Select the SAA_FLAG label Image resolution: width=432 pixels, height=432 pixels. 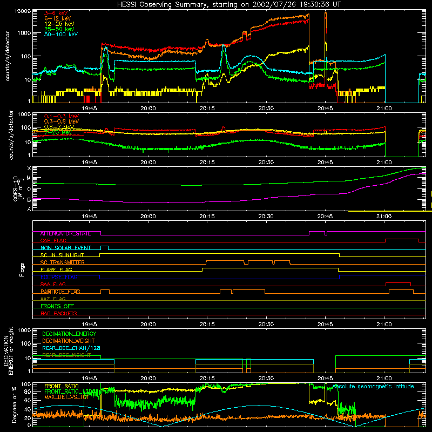pos(53,285)
